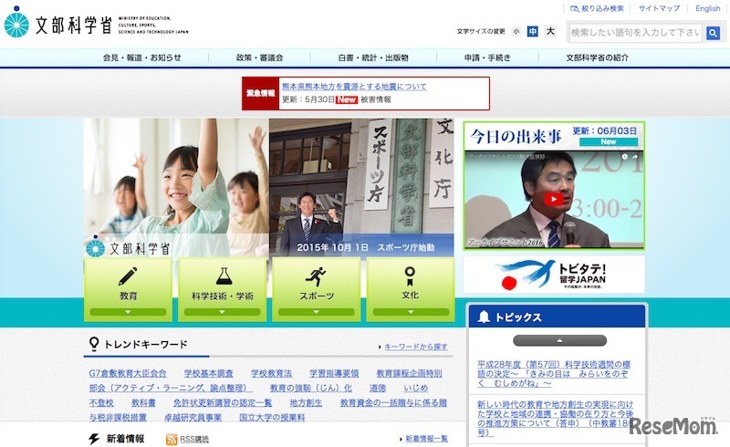Open 道徳 keyword link
Viewport: 730px width, 447px height.
pyautogui.click(x=378, y=389)
